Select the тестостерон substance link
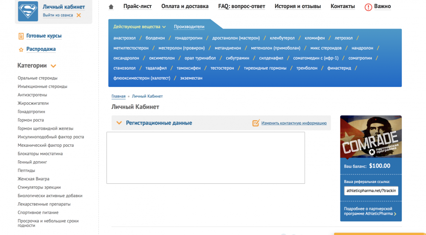The height and width of the screenshot is (235, 426). click(222, 68)
